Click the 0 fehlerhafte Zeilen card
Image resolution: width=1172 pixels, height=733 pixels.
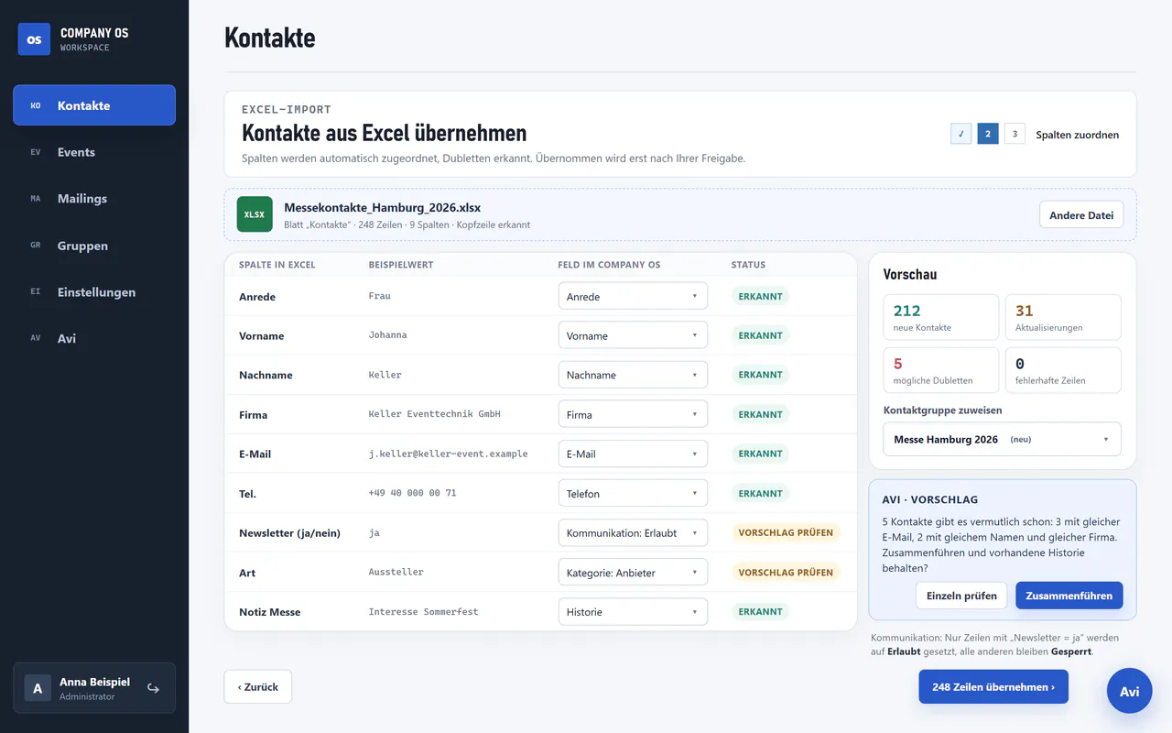coord(1063,370)
